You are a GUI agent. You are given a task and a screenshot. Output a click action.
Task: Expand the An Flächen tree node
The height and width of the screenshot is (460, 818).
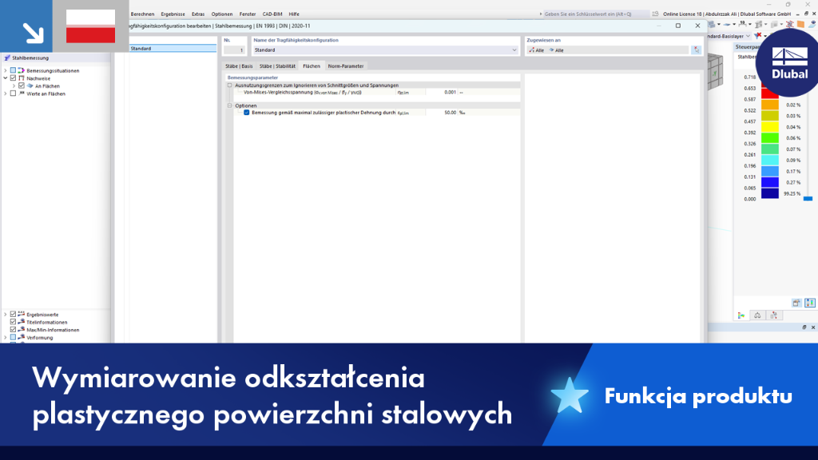click(x=14, y=86)
